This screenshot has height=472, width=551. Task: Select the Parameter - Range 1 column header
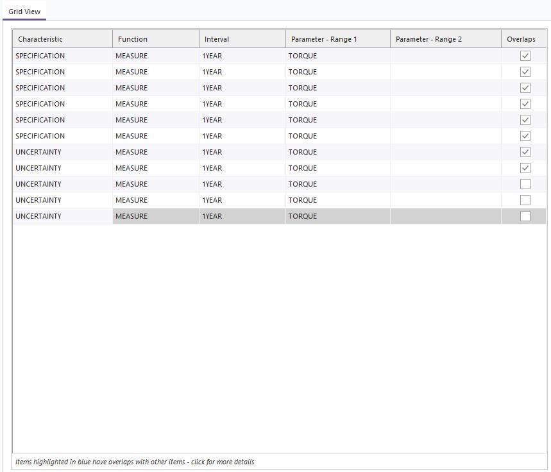click(x=337, y=39)
